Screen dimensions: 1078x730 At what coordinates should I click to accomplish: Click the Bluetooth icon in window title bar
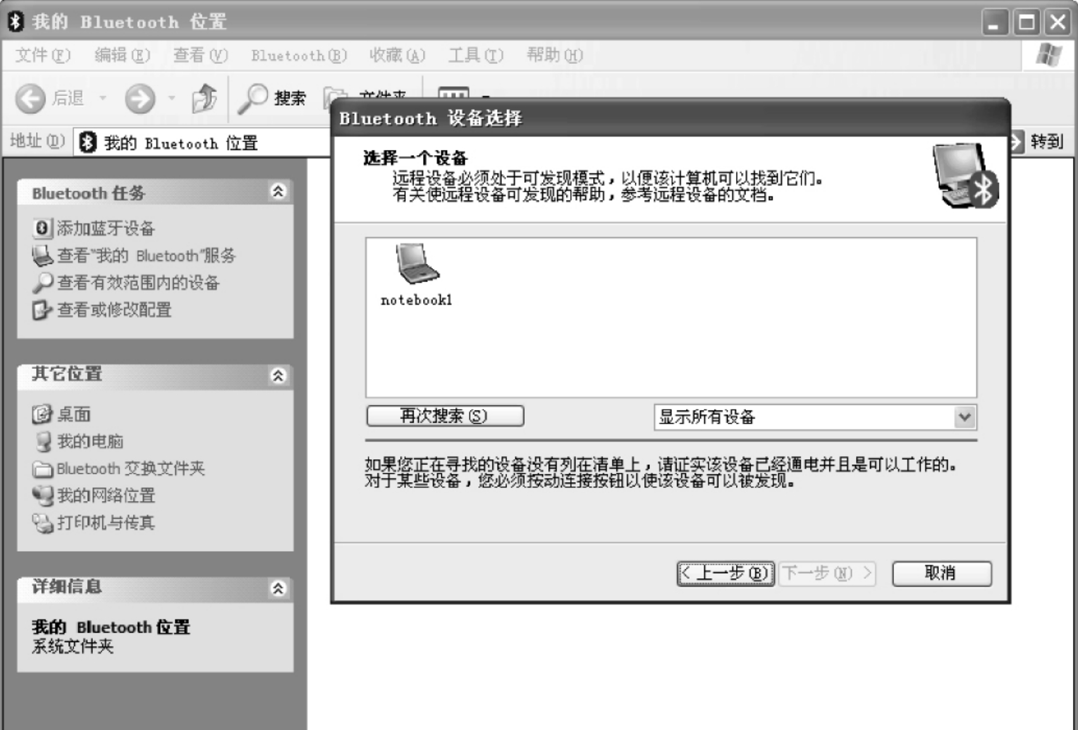[x=15, y=22]
